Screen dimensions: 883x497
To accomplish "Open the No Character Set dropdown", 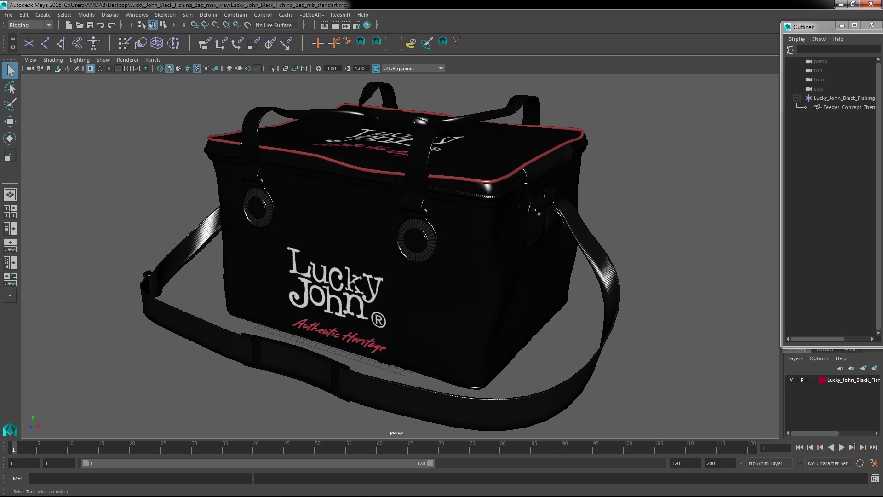I will click(x=828, y=463).
